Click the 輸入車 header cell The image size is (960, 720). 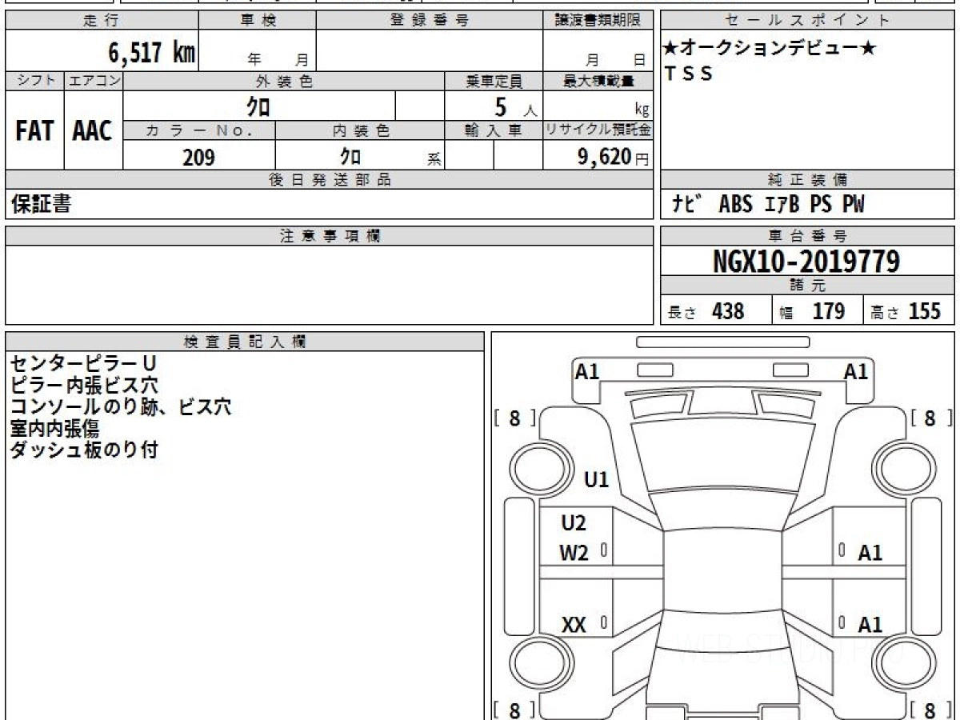pos(494,130)
